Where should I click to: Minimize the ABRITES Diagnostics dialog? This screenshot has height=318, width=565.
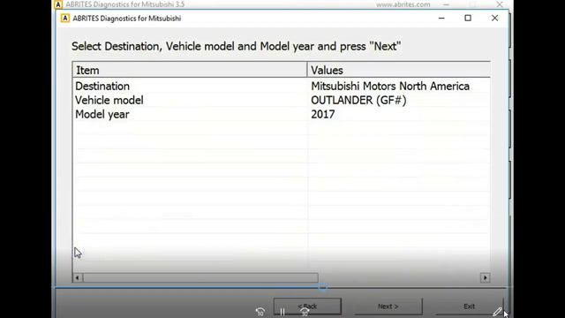click(x=441, y=18)
